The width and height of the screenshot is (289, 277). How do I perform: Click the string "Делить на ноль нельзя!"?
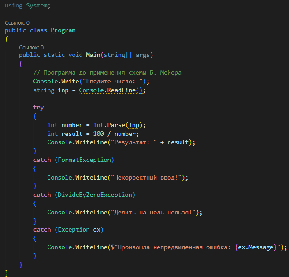click(x=153, y=213)
